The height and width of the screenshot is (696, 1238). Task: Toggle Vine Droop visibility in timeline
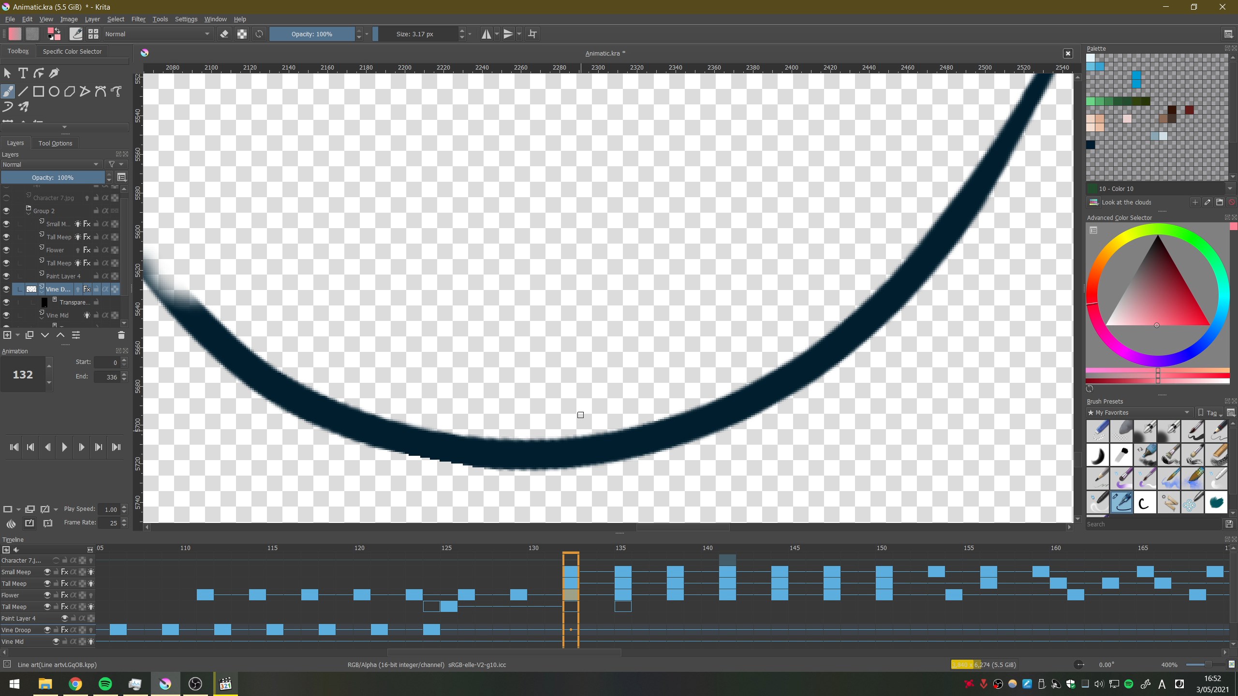[47, 630]
